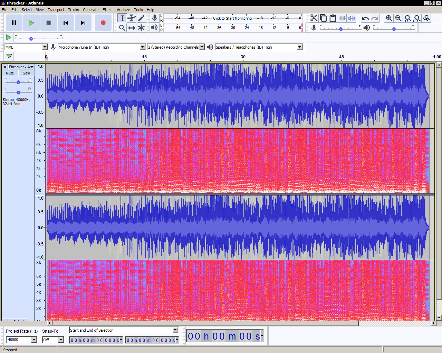Solo the Phracker track
Viewport: 442px width, 353px height.
pos(26,73)
